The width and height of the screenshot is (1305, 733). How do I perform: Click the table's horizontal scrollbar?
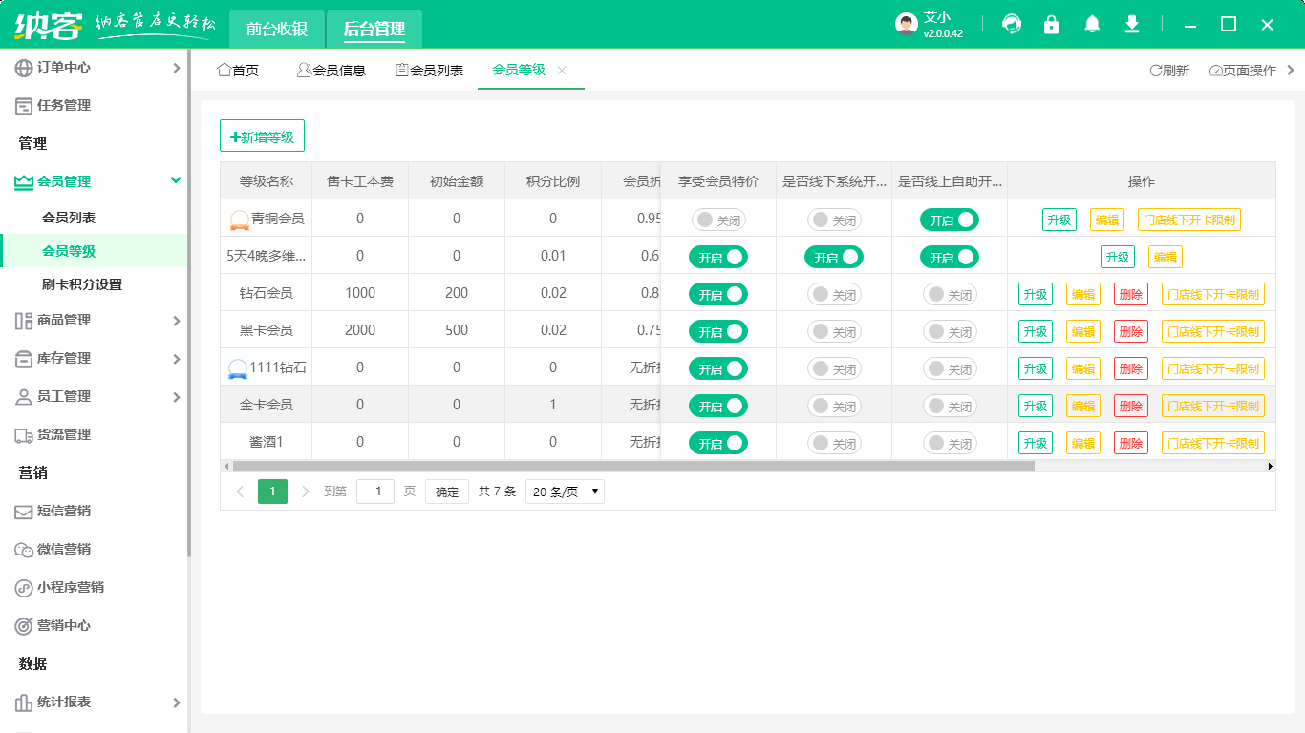point(632,467)
